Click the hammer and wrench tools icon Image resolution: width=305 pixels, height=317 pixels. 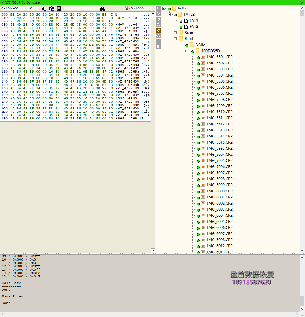point(127,8)
